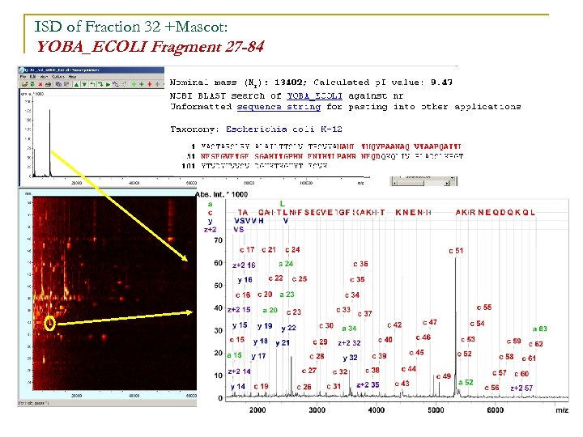Click the 'AKIRNEQDQKQL' sequence text

(x=496, y=213)
